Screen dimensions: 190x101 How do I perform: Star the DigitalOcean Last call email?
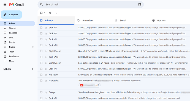point(46,63)
